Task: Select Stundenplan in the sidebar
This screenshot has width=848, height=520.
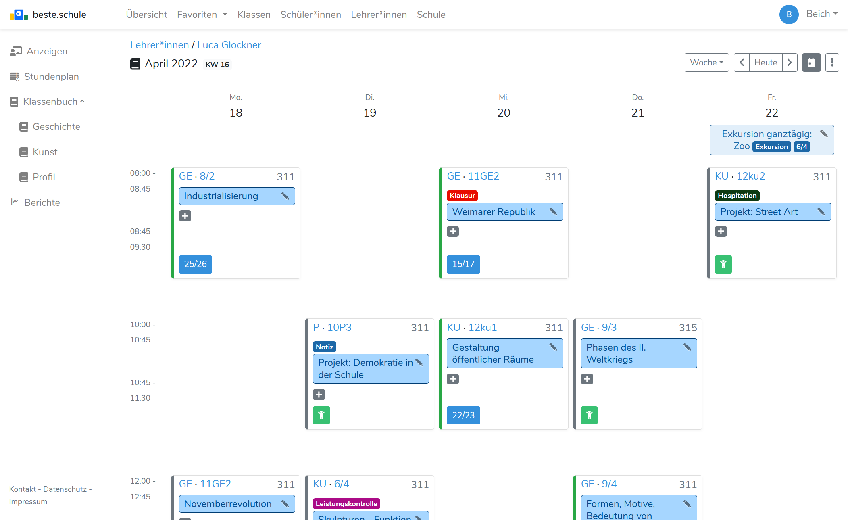Action: (51, 77)
